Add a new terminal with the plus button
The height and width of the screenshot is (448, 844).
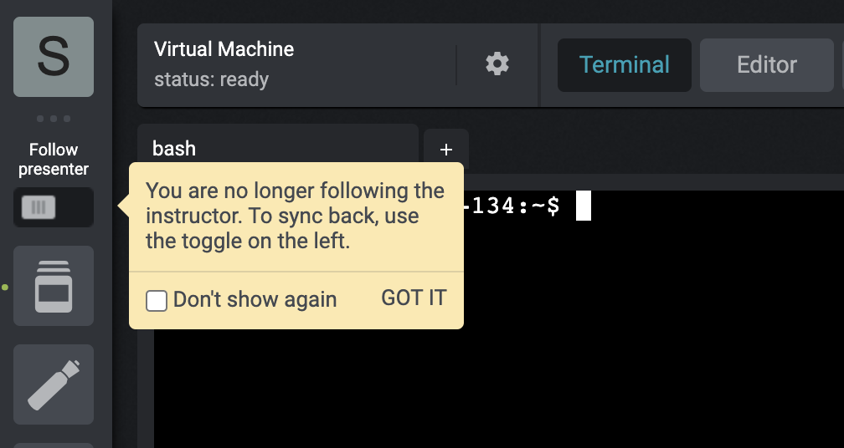click(445, 150)
